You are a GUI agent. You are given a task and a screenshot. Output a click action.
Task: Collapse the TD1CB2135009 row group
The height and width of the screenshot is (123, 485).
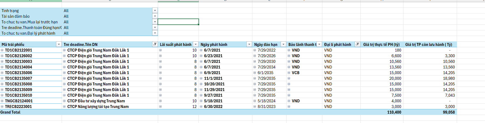pos(2,90)
